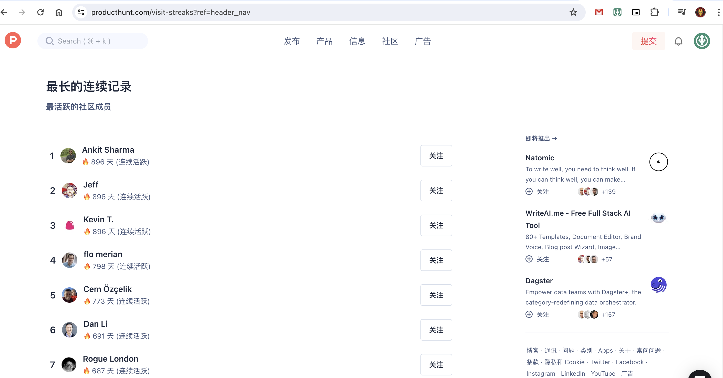The image size is (723, 378).
Task: Open the 社区 nav menu
Action: [390, 41]
